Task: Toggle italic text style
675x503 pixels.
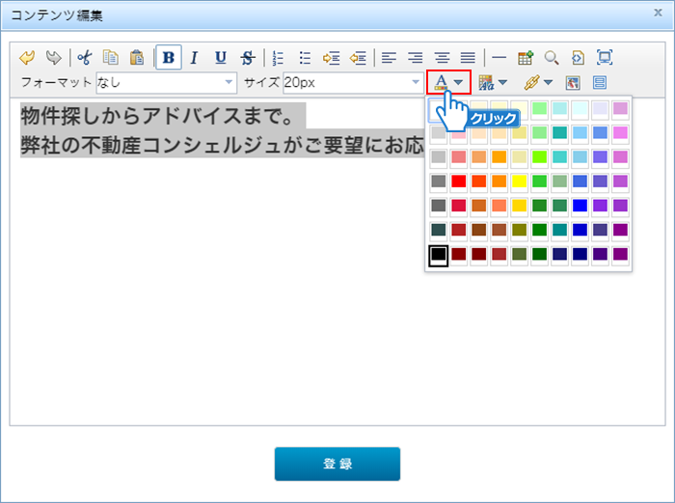Action: point(194,58)
